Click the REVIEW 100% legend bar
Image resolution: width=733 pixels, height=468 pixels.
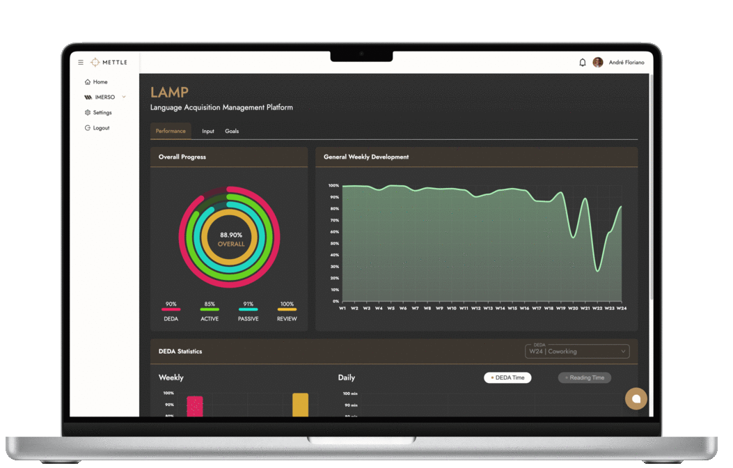287,309
